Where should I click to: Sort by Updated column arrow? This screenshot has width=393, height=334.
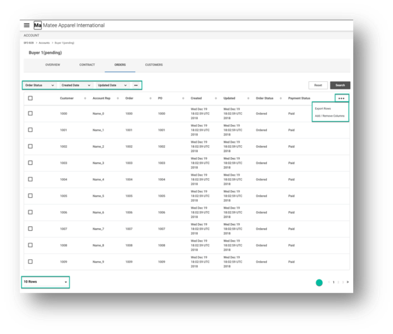[x=248, y=98]
